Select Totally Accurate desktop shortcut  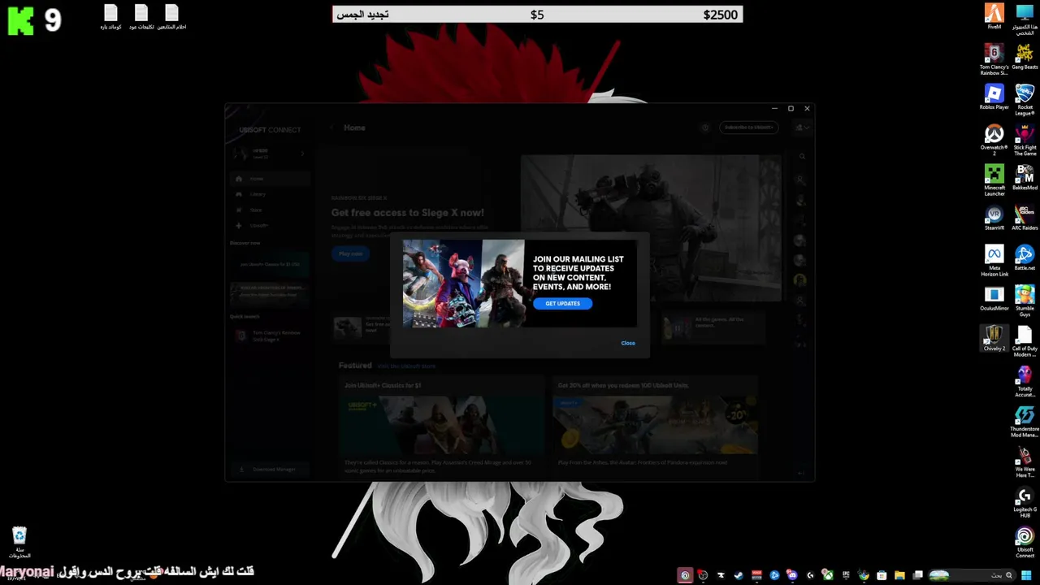tap(1025, 381)
